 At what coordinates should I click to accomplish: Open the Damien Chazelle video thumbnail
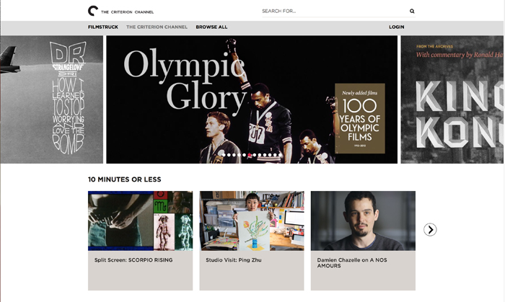pyautogui.click(x=363, y=221)
